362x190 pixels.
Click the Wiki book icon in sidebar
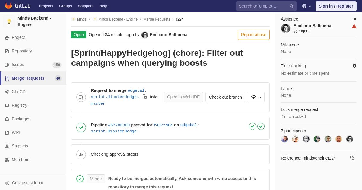tap(7, 133)
